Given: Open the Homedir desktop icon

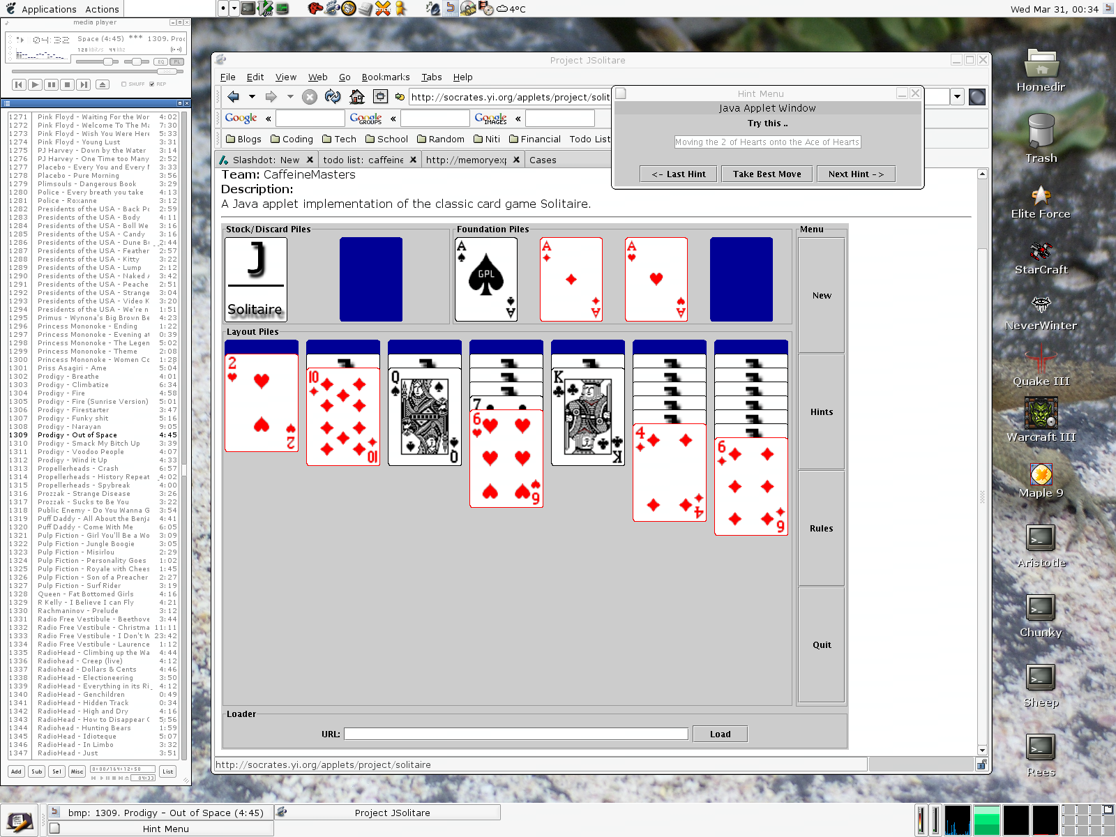Looking at the screenshot, I should pyautogui.click(x=1041, y=71).
